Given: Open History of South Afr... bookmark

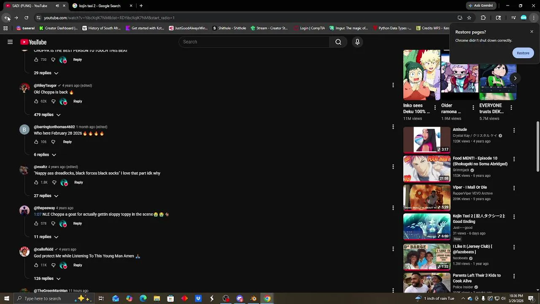Looking at the screenshot, I should [102, 28].
